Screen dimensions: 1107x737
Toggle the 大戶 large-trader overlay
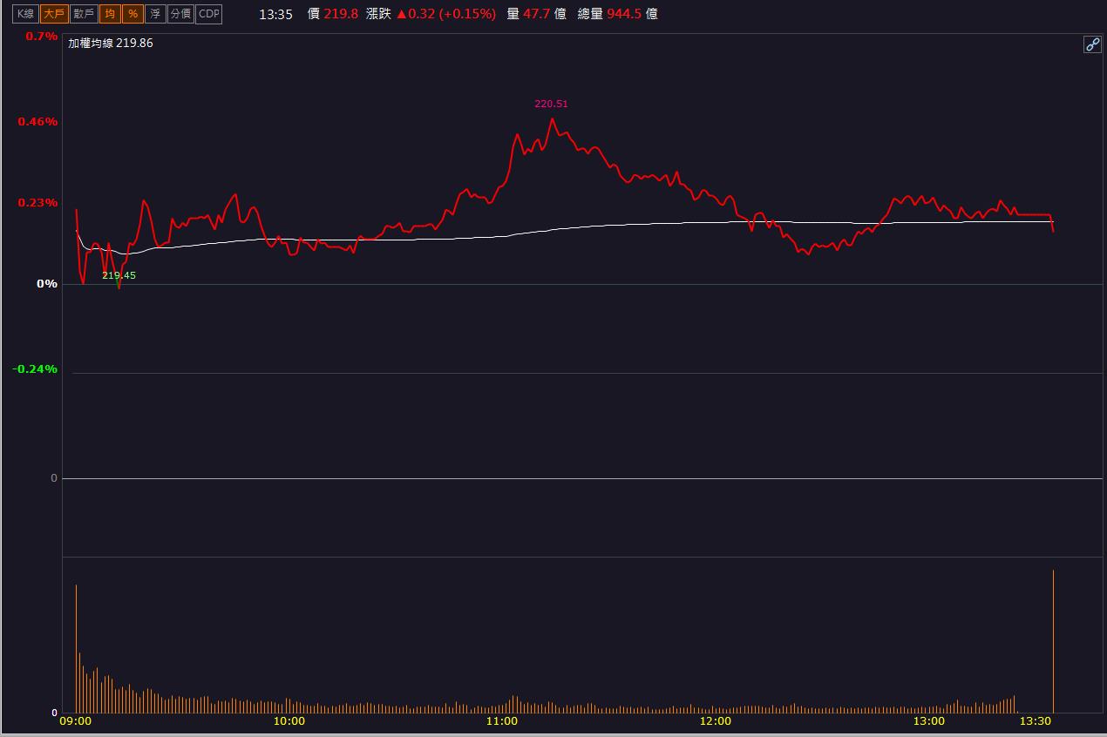54,14
